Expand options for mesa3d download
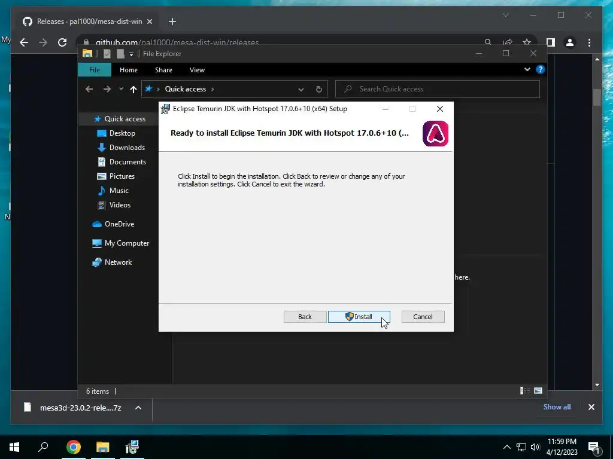Image resolution: width=613 pixels, height=459 pixels. tap(138, 408)
